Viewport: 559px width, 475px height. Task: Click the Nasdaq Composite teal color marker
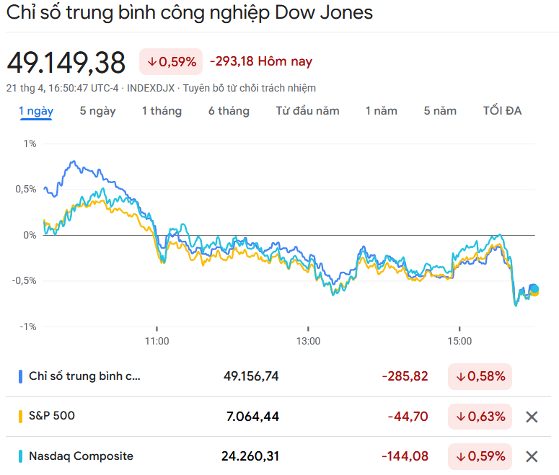pyautogui.click(x=20, y=456)
